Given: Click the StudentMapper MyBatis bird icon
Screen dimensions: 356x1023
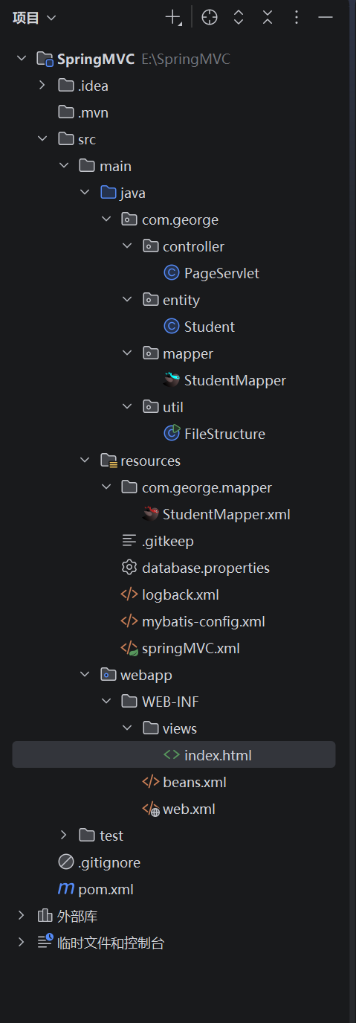Looking at the screenshot, I should [171, 379].
